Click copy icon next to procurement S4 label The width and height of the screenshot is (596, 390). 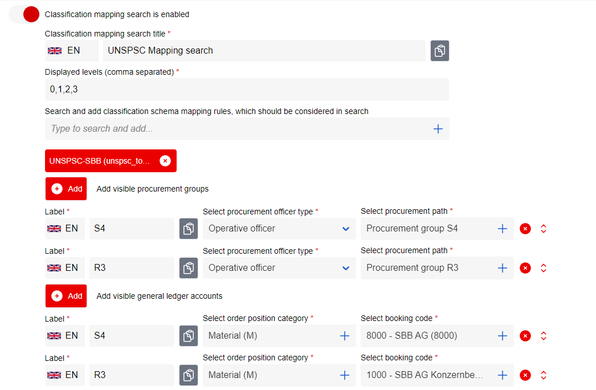(x=189, y=229)
